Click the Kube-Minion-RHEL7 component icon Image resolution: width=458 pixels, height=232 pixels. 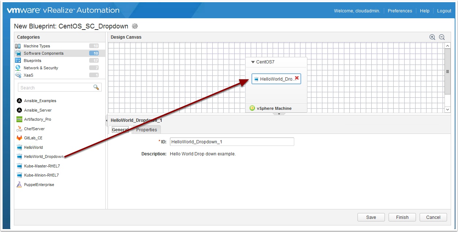(19, 175)
